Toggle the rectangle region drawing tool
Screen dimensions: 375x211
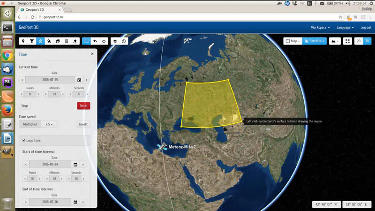(x=86, y=41)
